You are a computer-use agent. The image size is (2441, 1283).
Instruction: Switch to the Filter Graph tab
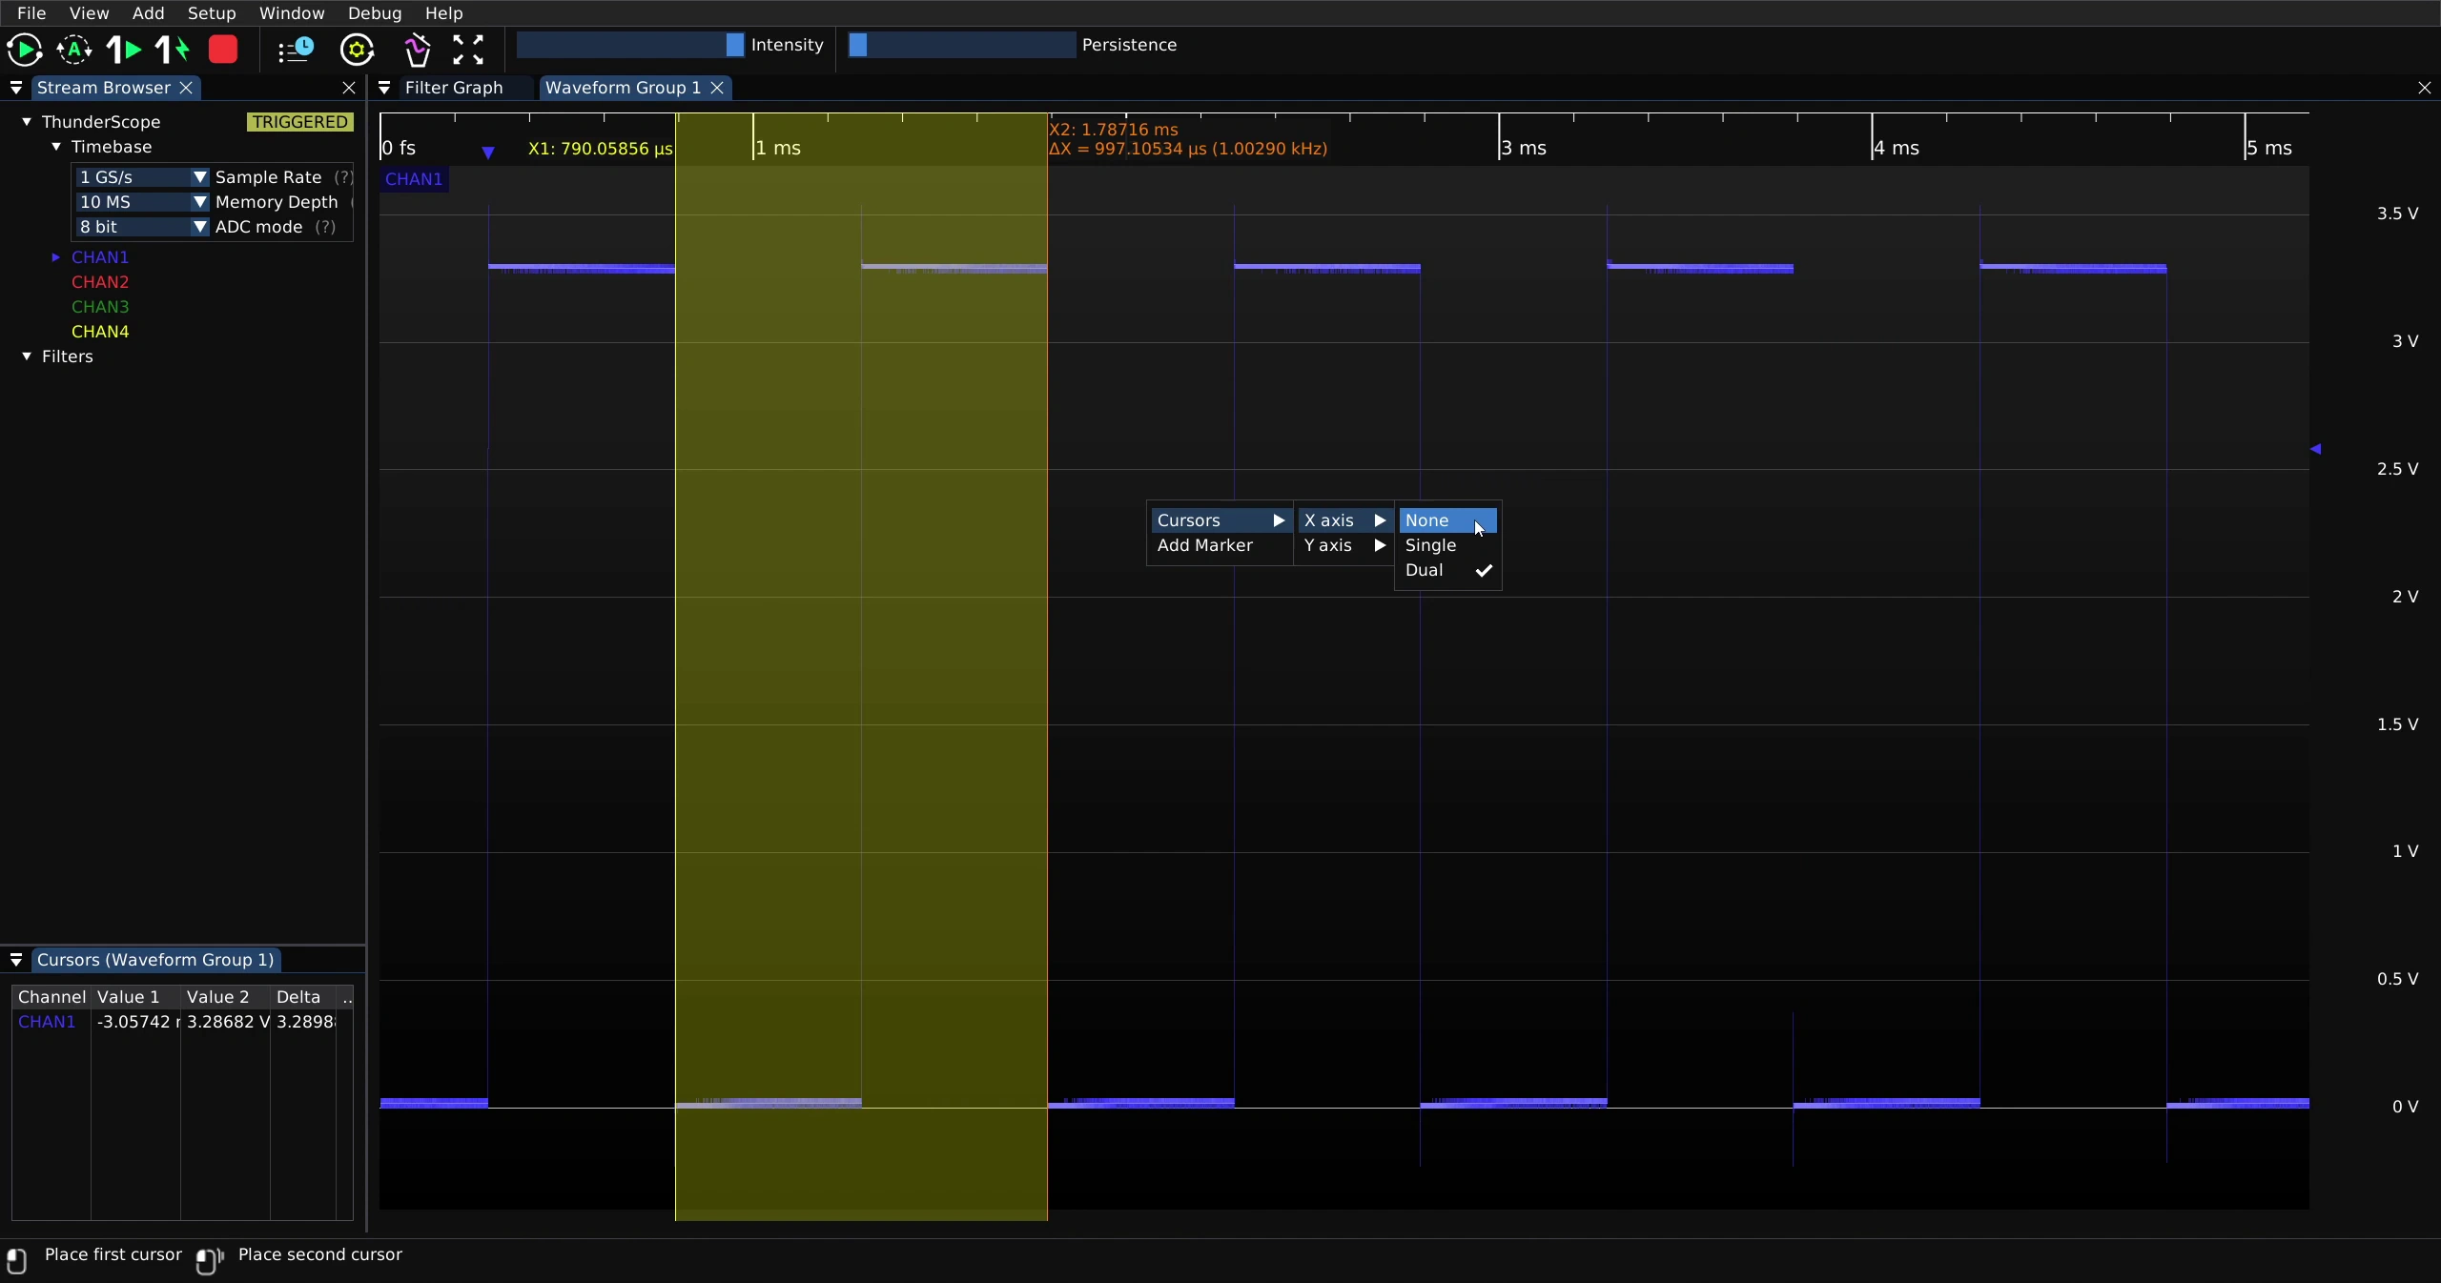pyautogui.click(x=454, y=88)
